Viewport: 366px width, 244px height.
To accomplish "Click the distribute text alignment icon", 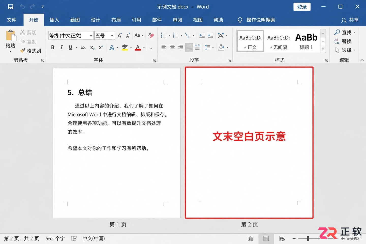I will click(197, 47).
